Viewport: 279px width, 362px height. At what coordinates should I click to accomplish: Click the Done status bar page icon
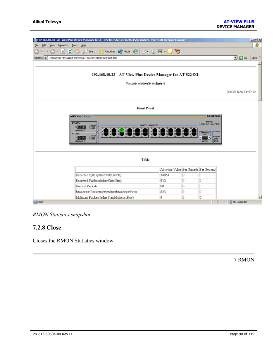tap(35, 202)
